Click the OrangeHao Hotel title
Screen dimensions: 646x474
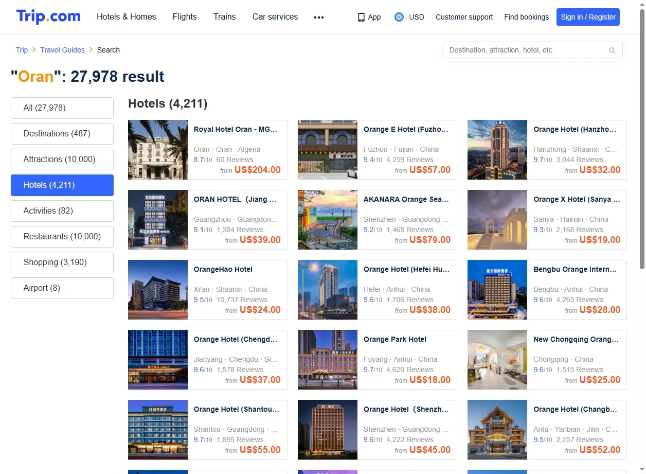pyautogui.click(x=223, y=270)
